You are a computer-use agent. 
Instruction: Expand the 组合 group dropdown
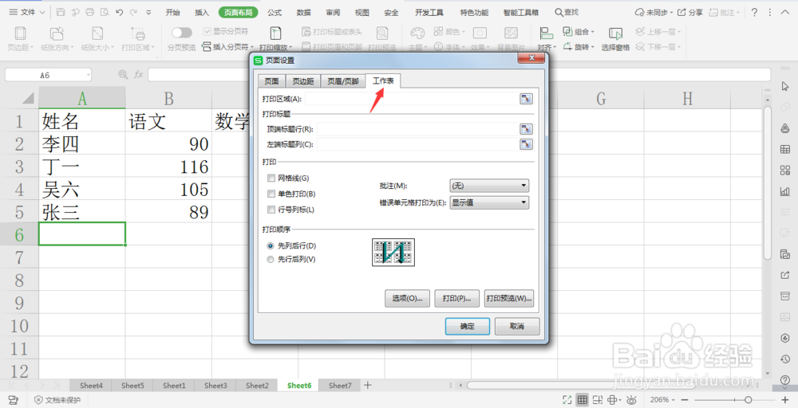(x=592, y=32)
